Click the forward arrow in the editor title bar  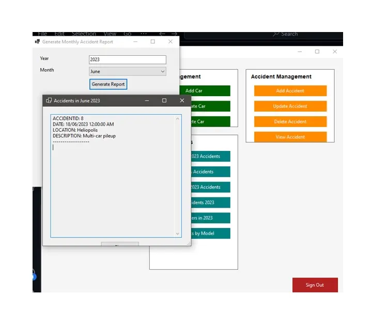[174, 34]
